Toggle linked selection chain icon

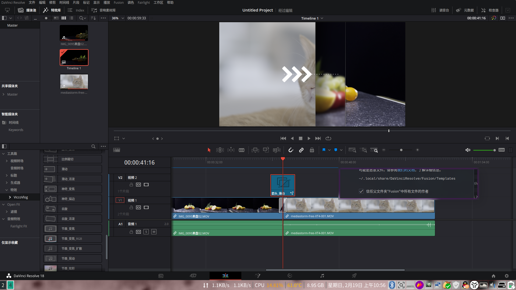point(301,150)
